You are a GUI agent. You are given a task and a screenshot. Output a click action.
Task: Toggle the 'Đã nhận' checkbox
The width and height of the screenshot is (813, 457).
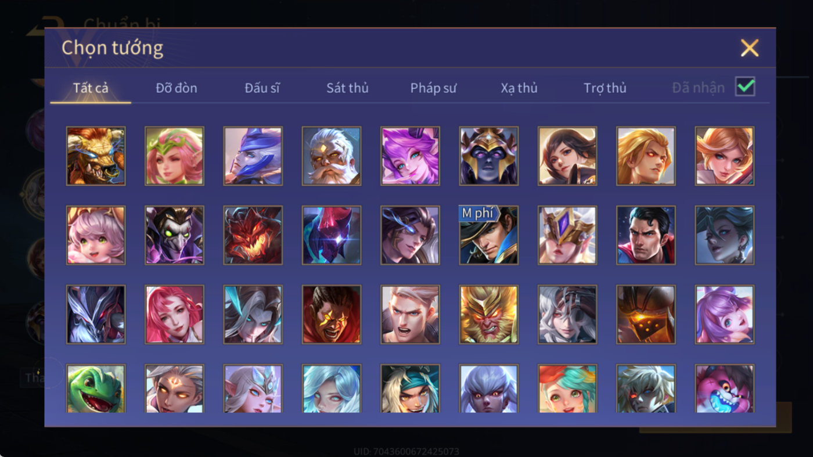tap(745, 87)
